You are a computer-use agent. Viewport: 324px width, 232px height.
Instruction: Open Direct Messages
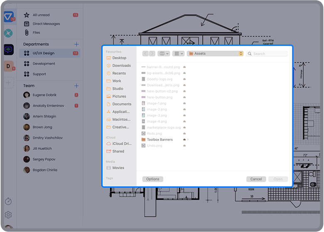(x=46, y=24)
